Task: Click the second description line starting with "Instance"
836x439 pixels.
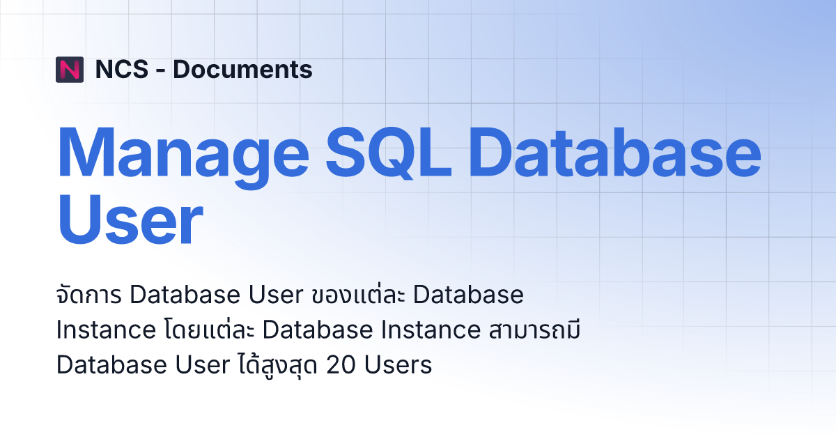Action: [x=318, y=330]
